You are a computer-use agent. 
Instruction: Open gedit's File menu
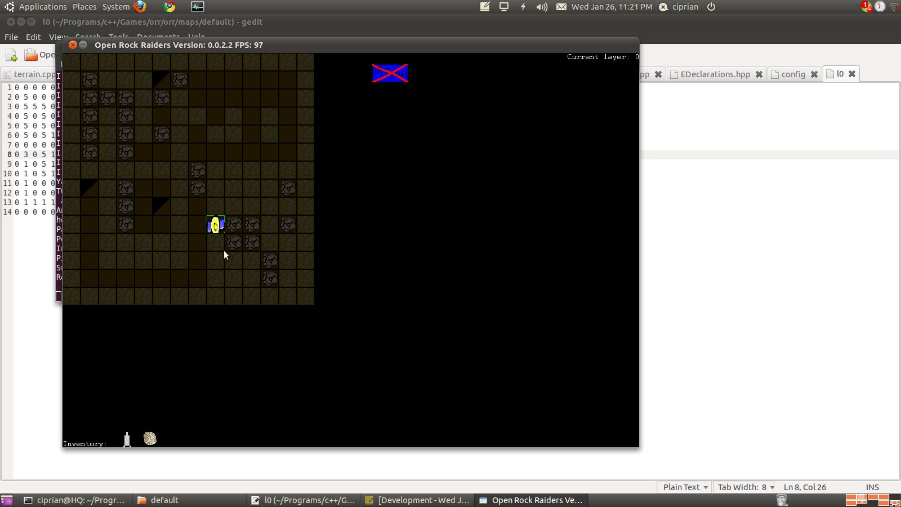(11, 37)
